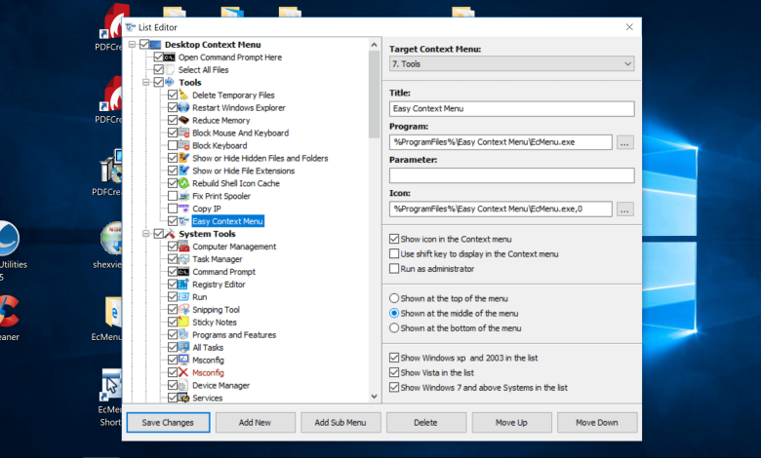
Task: Select Show or Hide Hidden Files and Folders
Action: pyautogui.click(x=260, y=158)
